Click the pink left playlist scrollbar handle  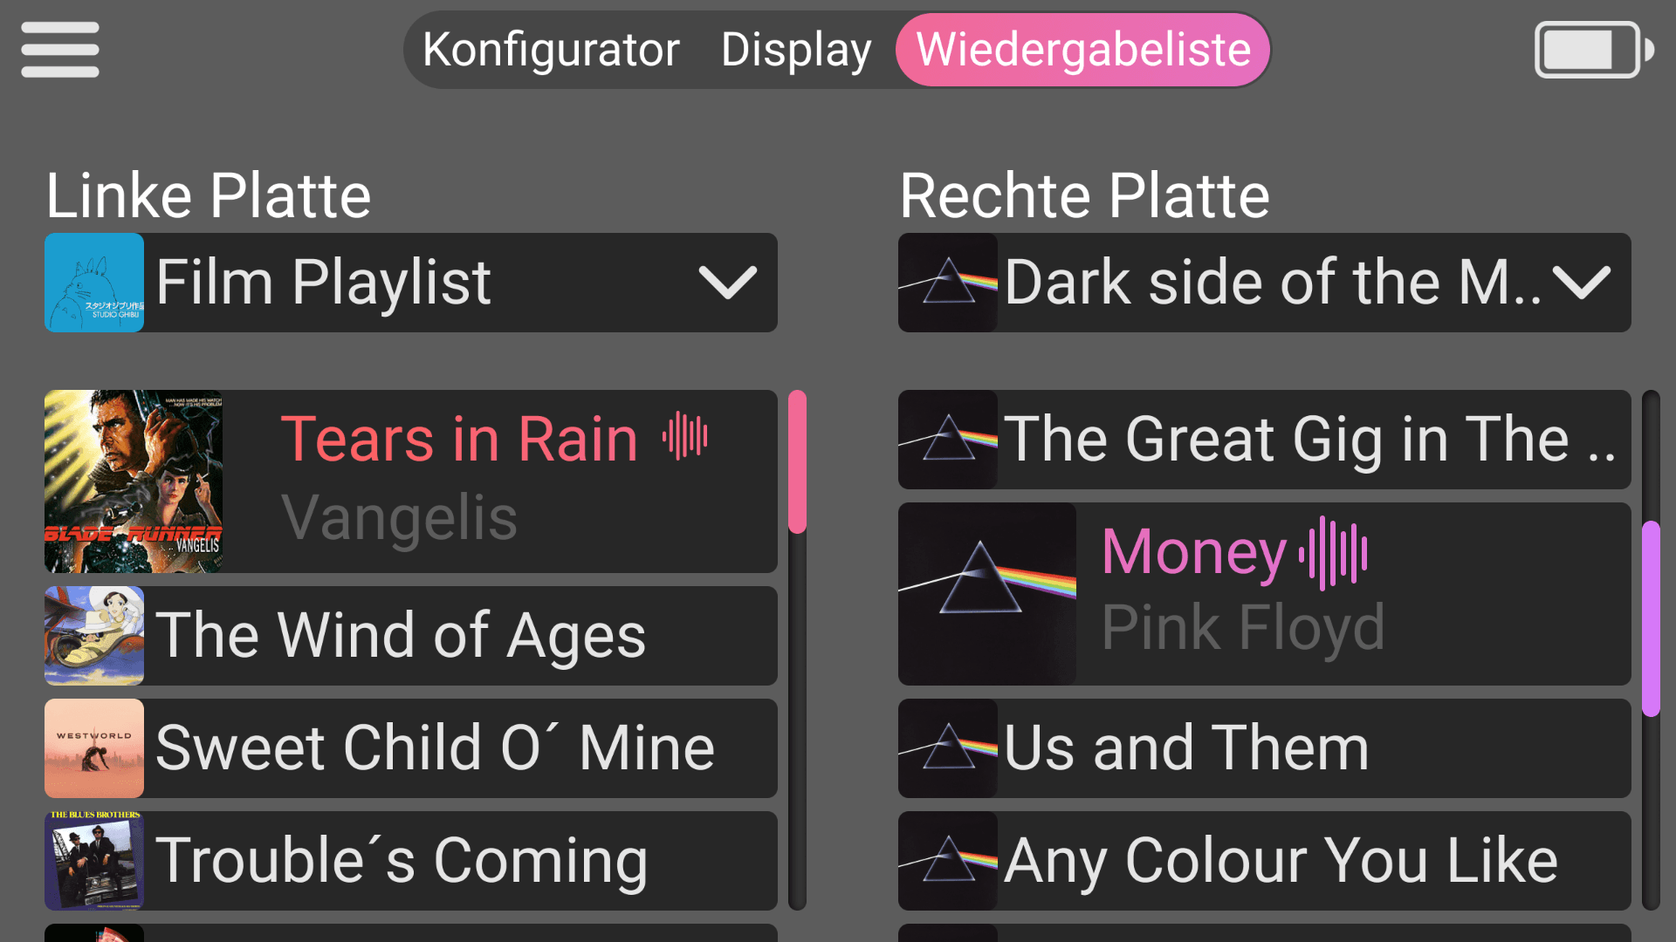pyautogui.click(x=797, y=461)
